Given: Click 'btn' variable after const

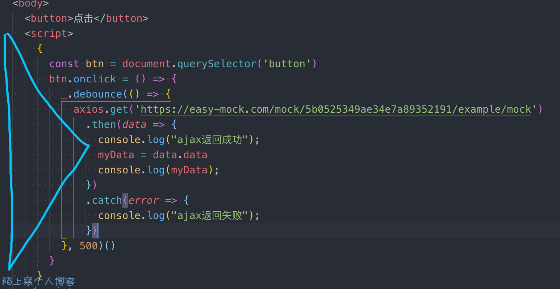Looking at the screenshot, I should 95,64.
